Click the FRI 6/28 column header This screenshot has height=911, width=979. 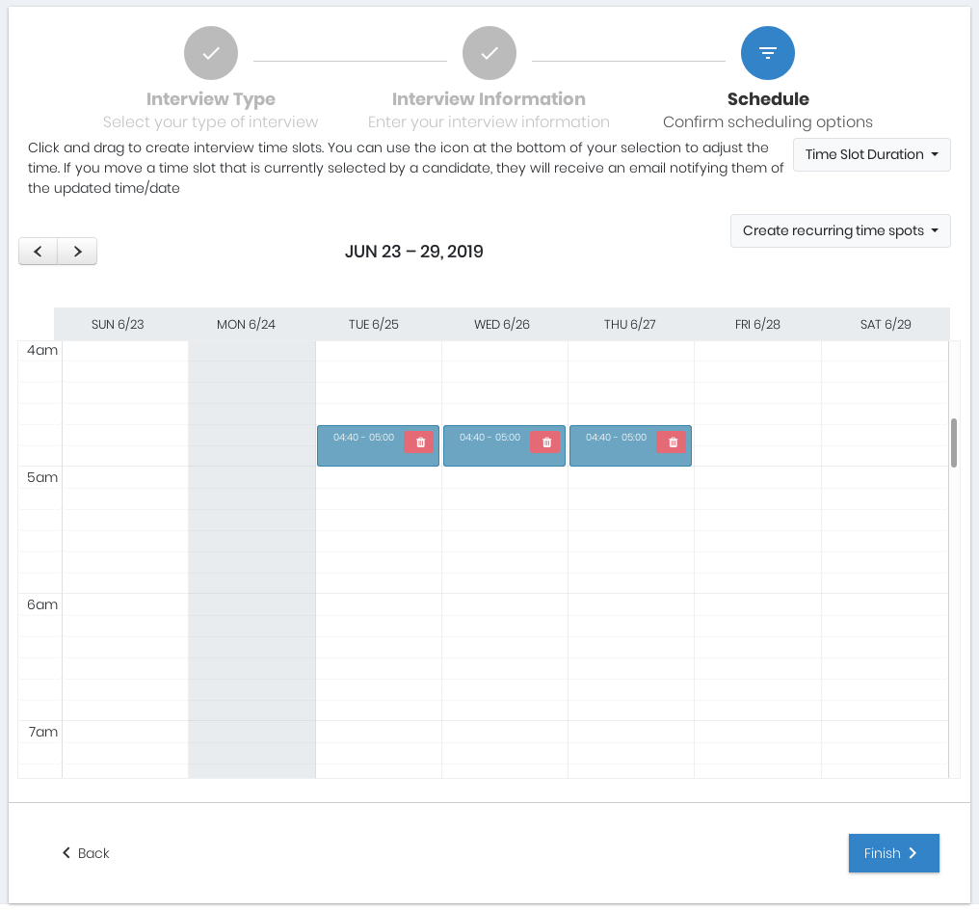click(x=757, y=325)
